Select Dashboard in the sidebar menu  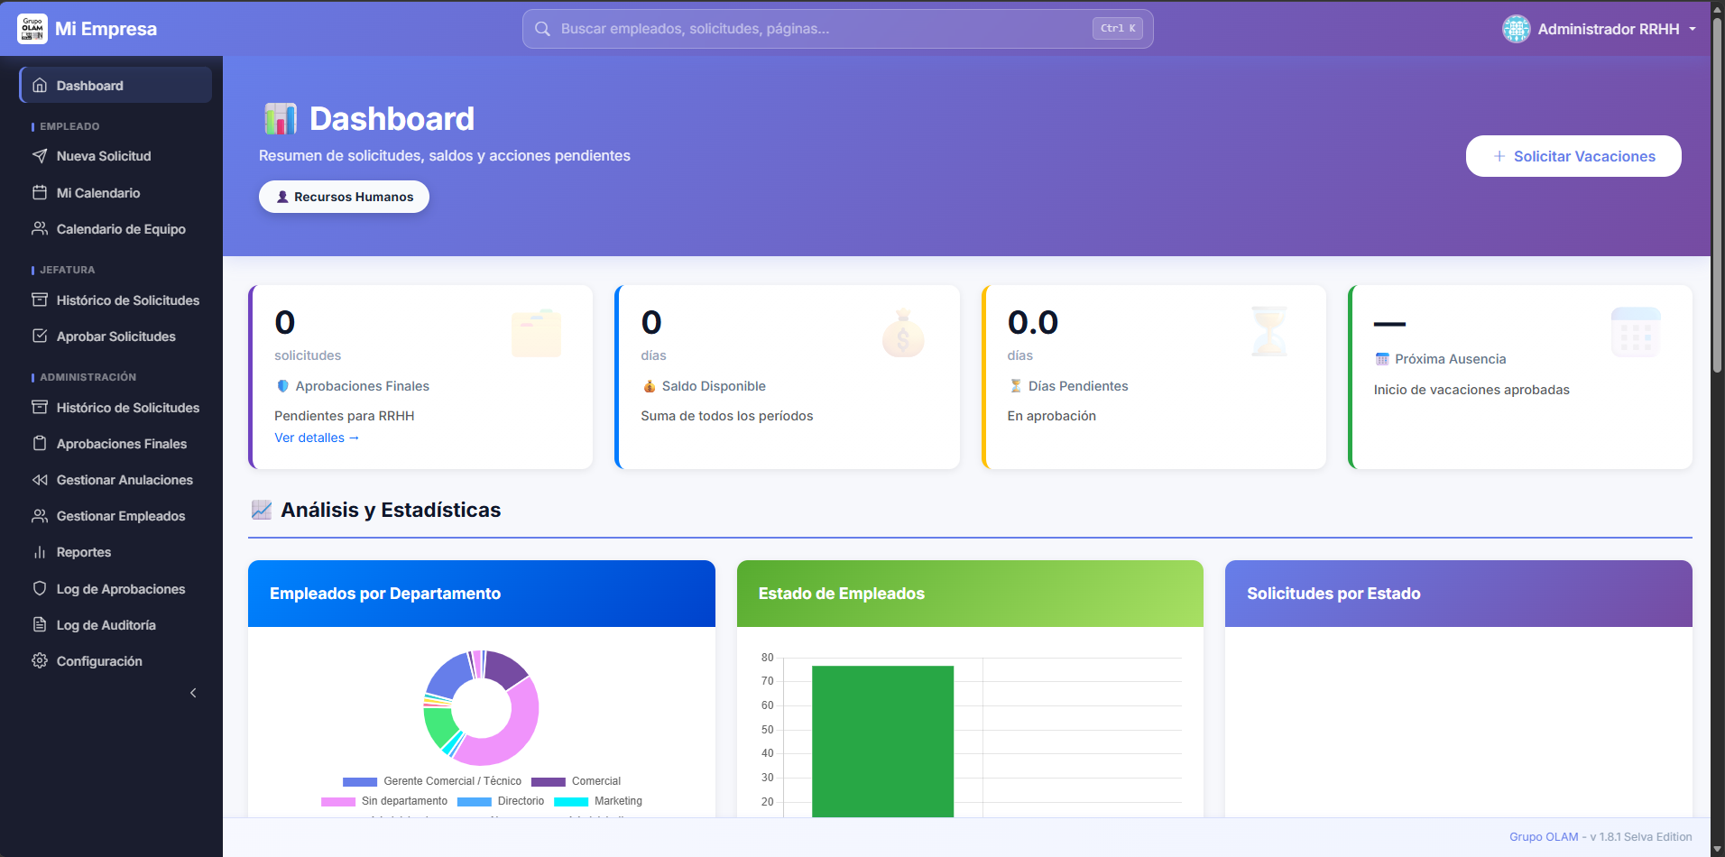pos(115,85)
